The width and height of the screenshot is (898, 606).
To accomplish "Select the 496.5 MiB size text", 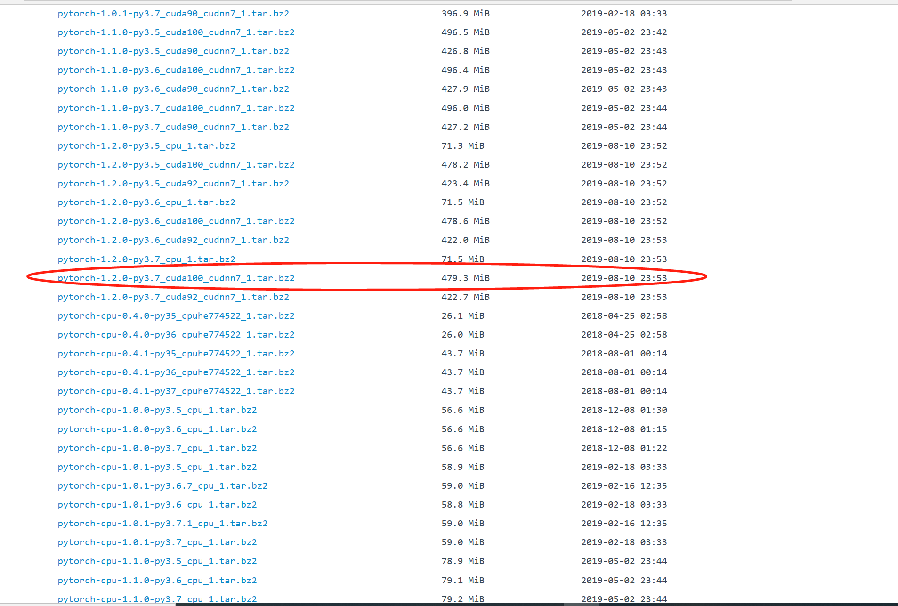I will [465, 32].
